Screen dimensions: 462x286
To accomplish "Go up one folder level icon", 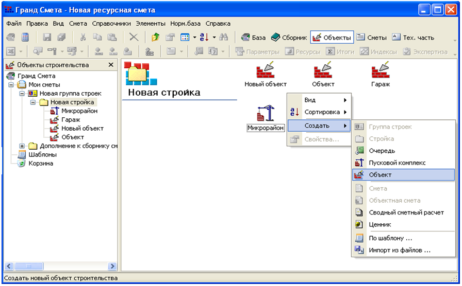I will tap(156, 37).
